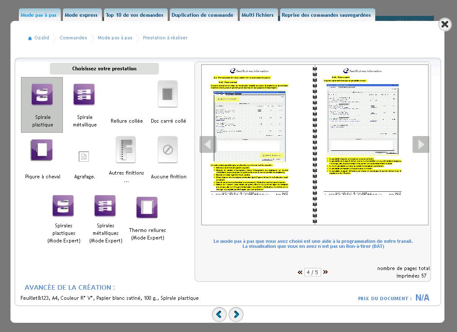Select the Aucune finition option
Screen dimensions: 457x332
[168, 149]
